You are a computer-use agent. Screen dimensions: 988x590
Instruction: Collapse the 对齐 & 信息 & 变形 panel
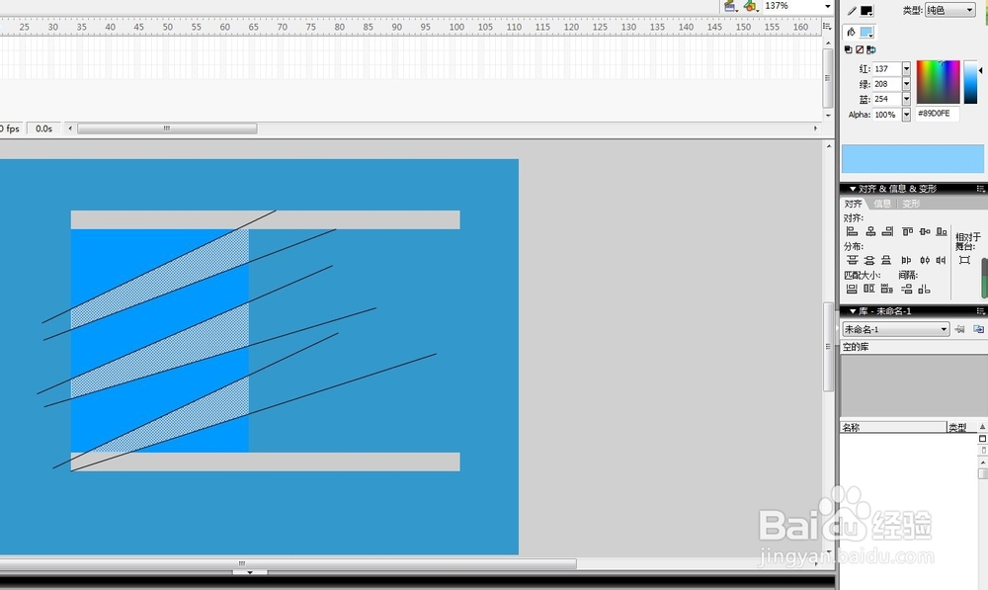pyautogui.click(x=853, y=189)
